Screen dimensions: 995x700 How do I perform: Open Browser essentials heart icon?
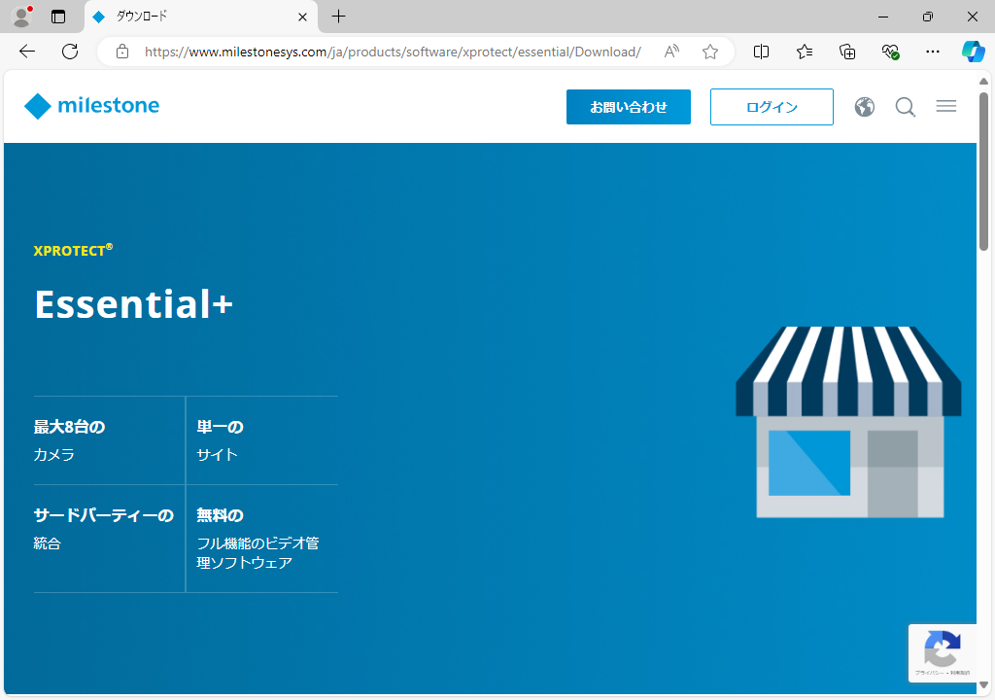click(x=890, y=52)
